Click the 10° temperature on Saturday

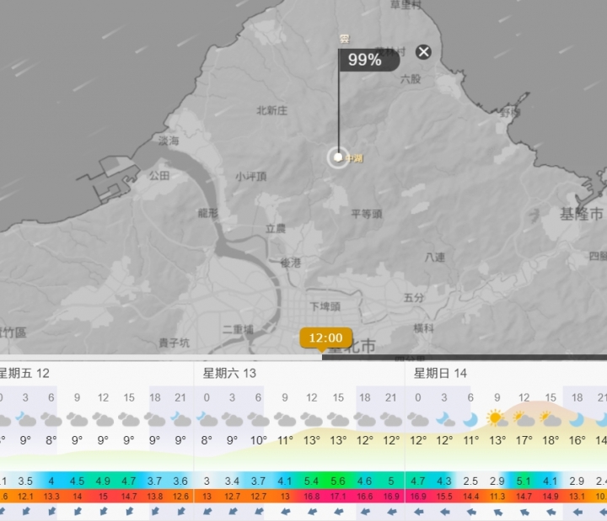(x=259, y=440)
